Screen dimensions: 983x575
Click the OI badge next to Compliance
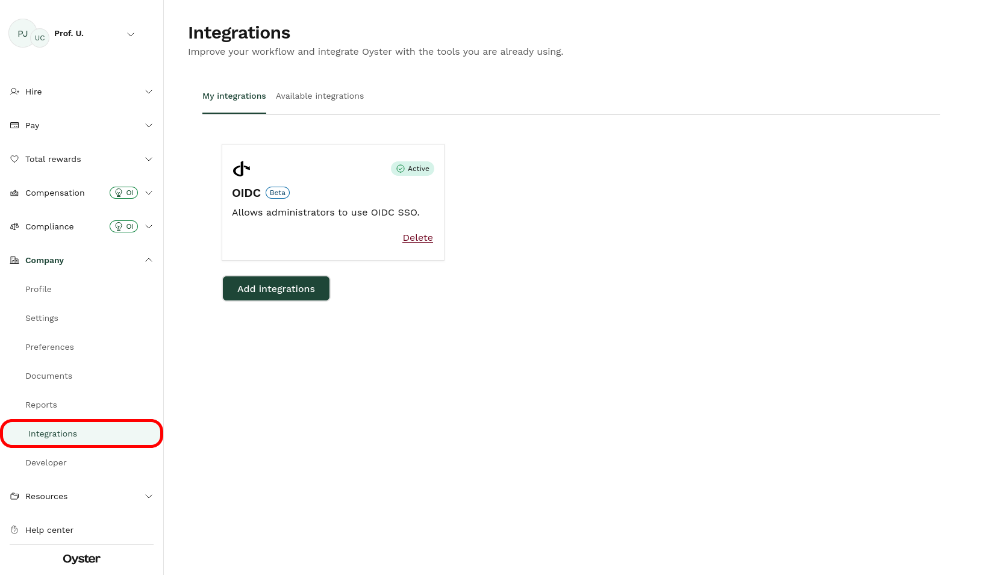tap(125, 226)
